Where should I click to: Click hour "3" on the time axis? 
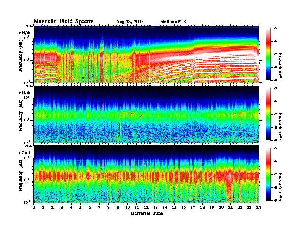[62, 207]
